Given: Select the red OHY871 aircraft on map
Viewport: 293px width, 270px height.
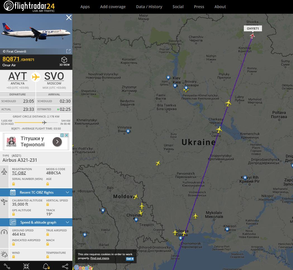Looking at the screenshot, I should 252,36.
